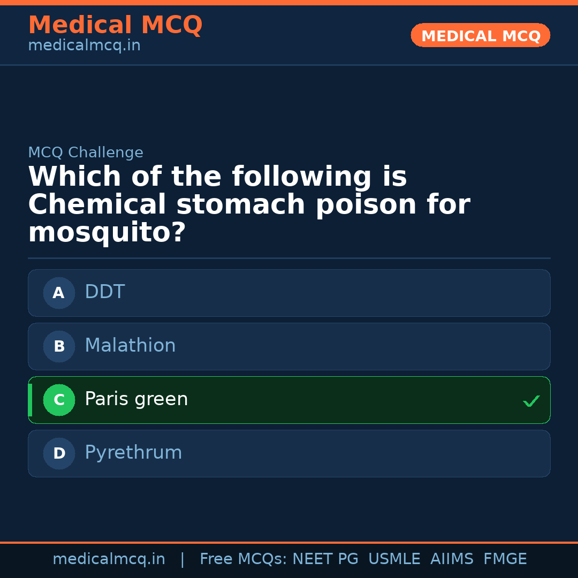This screenshot has width=578, height=578.
Task: Click the green checkmark on Paris green
Action: point(531,401)
